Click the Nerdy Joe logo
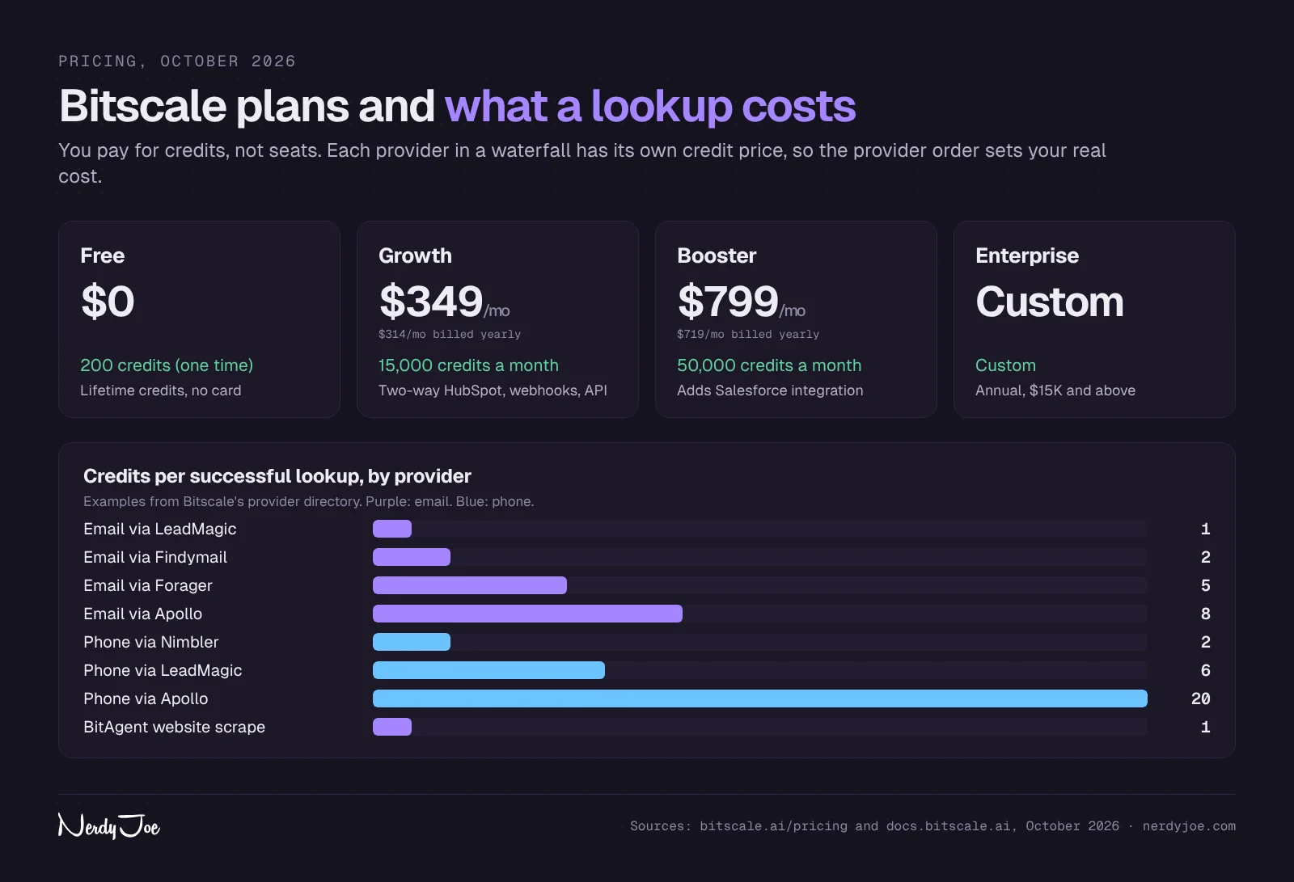The height and width of the screenshot is (882, 1294). (109, 825)
